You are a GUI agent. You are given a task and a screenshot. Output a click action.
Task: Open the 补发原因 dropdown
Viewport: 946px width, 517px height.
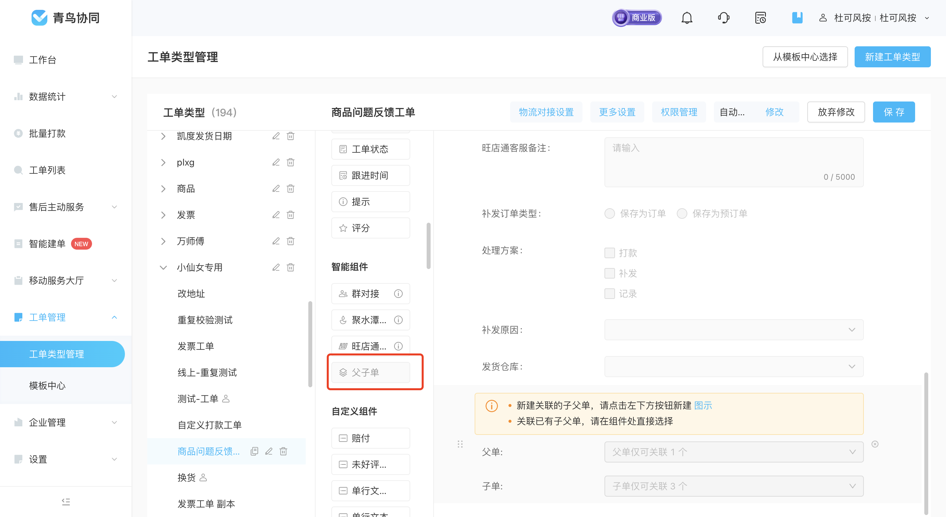click(x=734, y=329)
